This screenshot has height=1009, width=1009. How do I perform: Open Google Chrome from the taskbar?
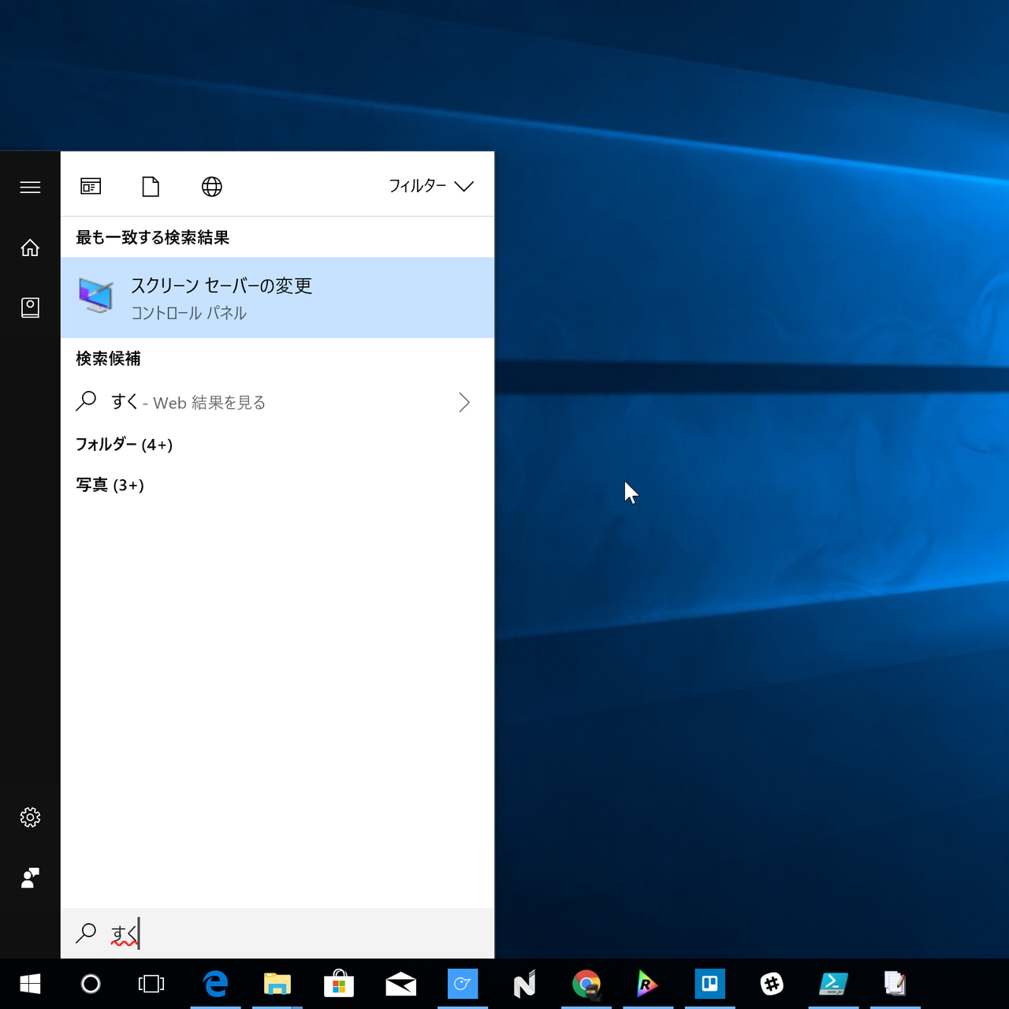click(586, 984)
